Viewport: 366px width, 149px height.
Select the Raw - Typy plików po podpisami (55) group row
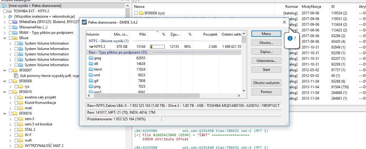click(x=164, y=52)
